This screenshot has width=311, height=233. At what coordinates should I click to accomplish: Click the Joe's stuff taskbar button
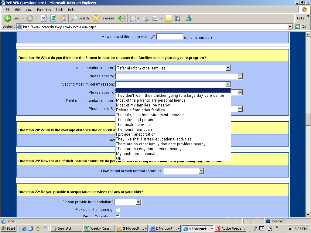tap(65, 228)
